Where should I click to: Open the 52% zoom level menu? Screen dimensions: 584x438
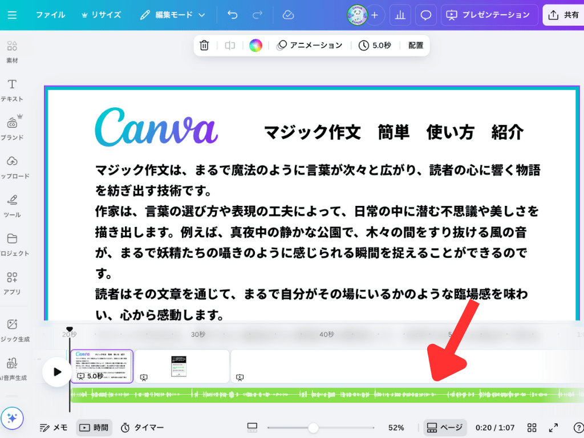pos(396,428)
